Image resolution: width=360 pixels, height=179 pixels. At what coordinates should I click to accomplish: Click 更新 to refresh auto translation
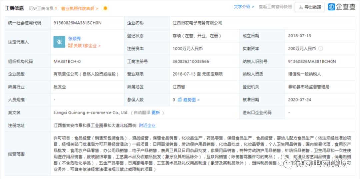pyautogui.click(x=156, y=112)
